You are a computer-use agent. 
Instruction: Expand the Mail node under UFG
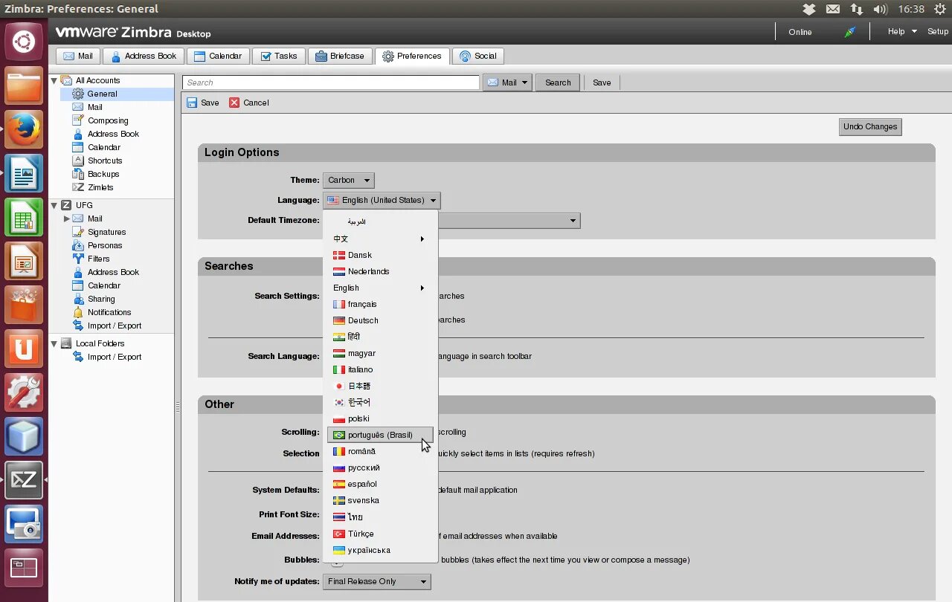pos(66,219)
